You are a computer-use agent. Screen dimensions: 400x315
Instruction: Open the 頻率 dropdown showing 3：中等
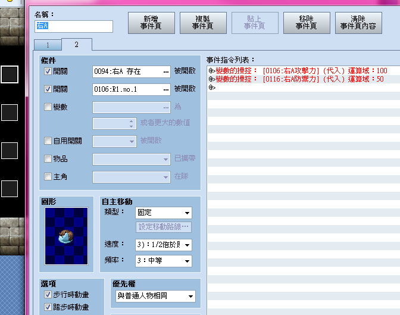pos(164,261)
